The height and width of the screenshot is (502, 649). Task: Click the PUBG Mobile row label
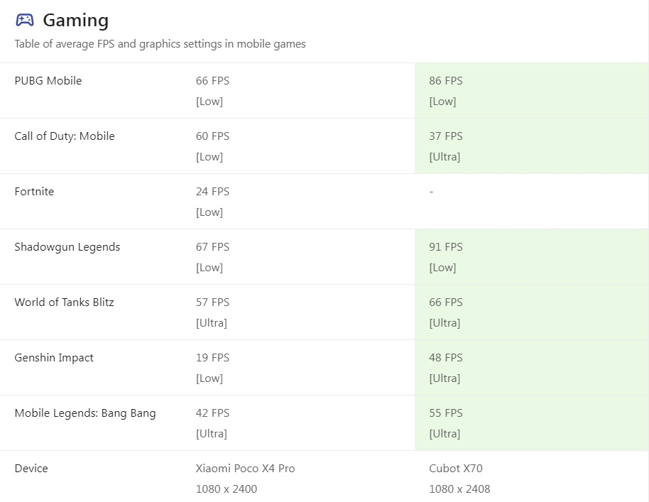pos(48,81)
